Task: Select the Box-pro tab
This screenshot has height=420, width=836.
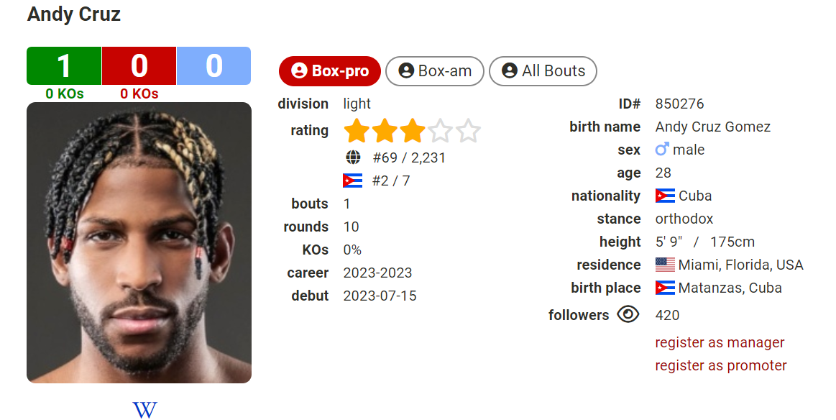Action: coord(329,71)
